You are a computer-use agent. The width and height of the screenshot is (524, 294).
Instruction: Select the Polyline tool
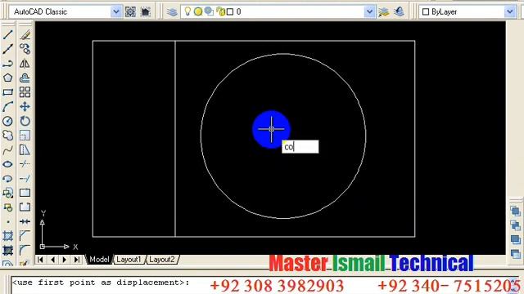8,64
